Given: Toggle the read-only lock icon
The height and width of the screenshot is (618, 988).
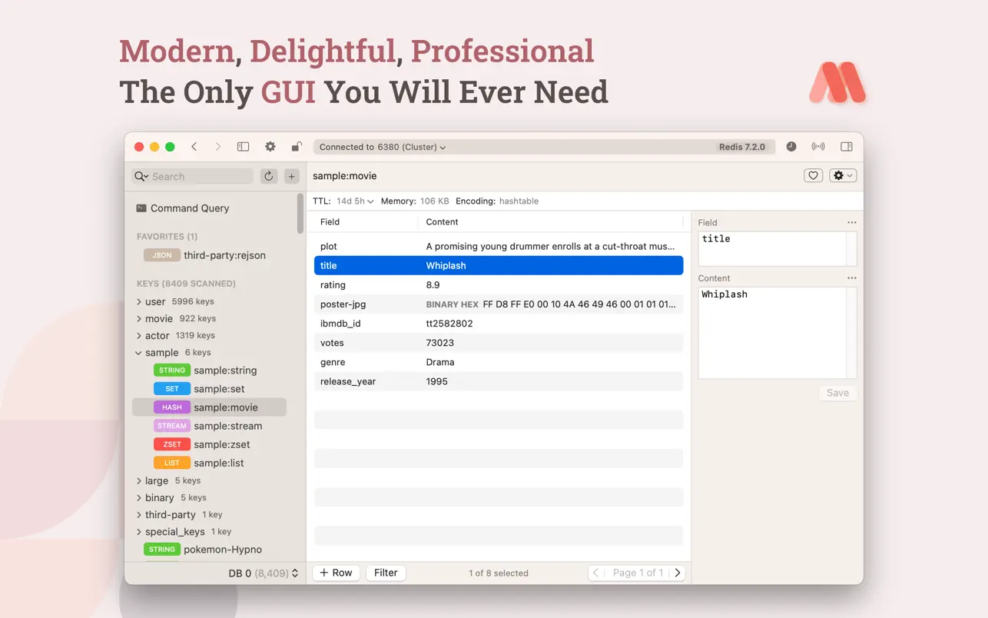Looking at the screenshot, I should 297,147.
